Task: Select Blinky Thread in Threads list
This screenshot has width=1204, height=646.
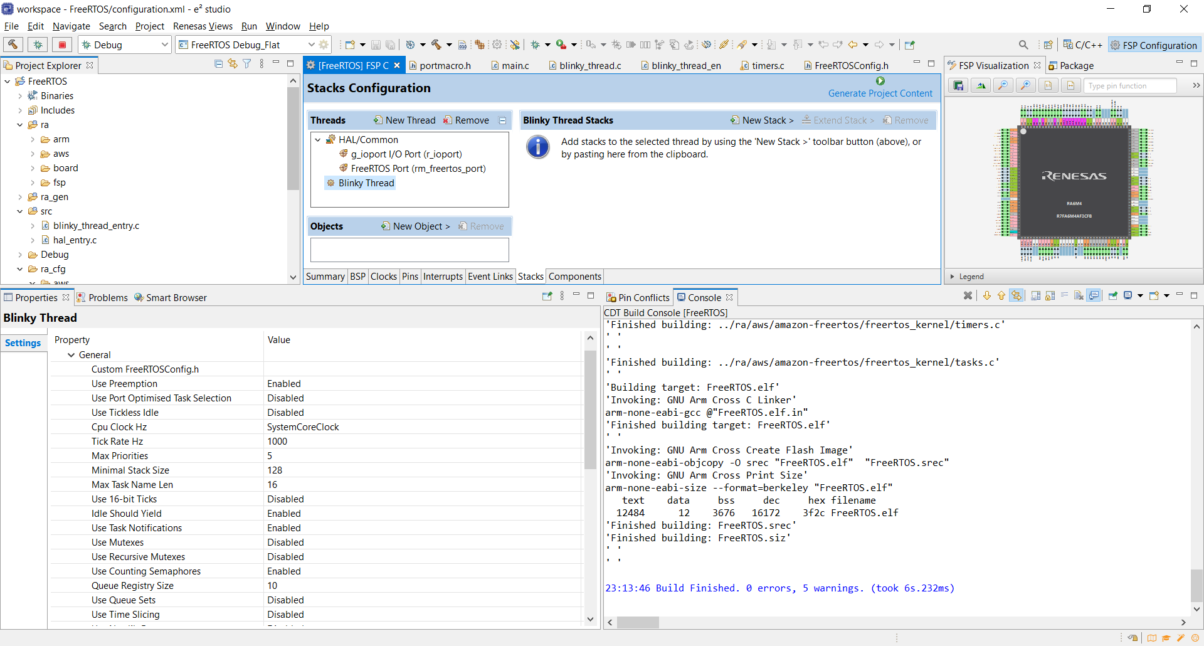Action: (361, 183)
